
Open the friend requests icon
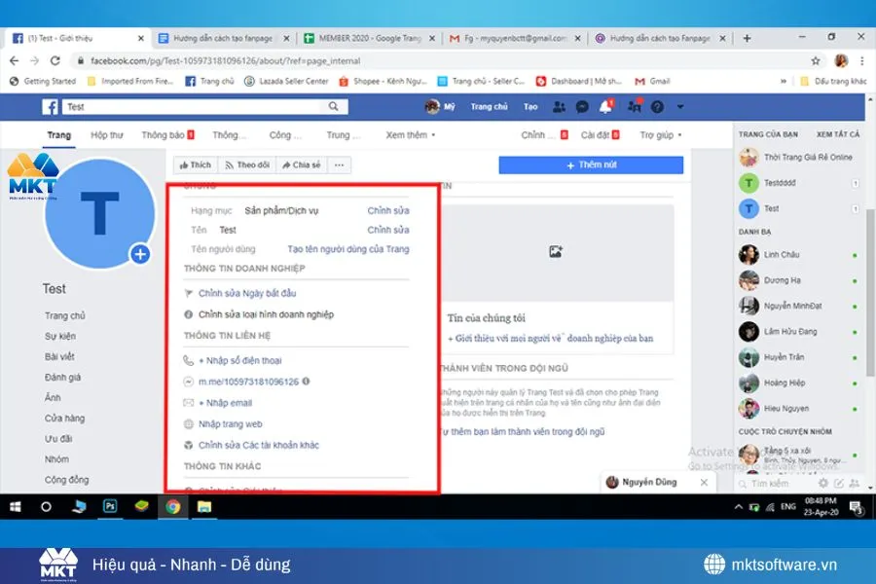(558, 105)
